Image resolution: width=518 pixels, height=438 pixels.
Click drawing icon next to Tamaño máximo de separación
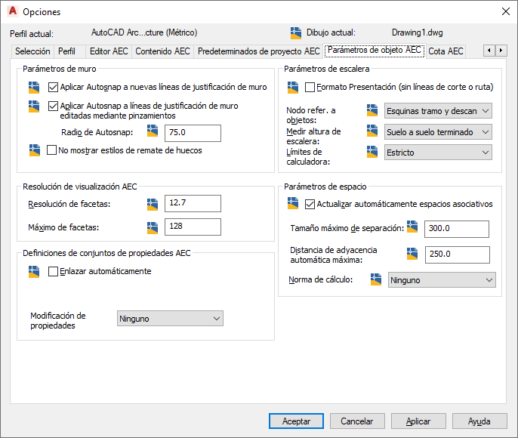(412, 227)
